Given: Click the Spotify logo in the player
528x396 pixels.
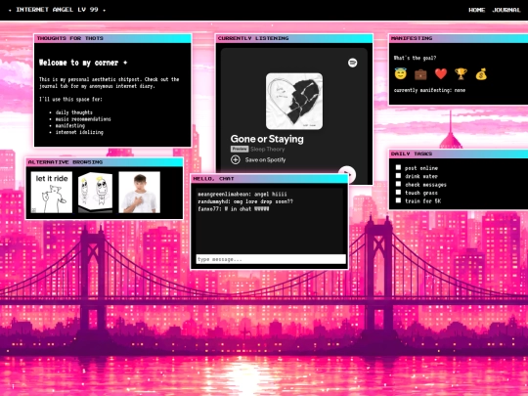Looking at the screenshot, I should [x=353, y=63].
